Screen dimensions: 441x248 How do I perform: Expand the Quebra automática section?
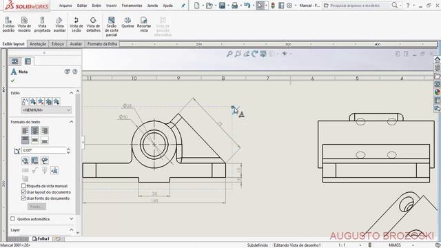[71, 219]
